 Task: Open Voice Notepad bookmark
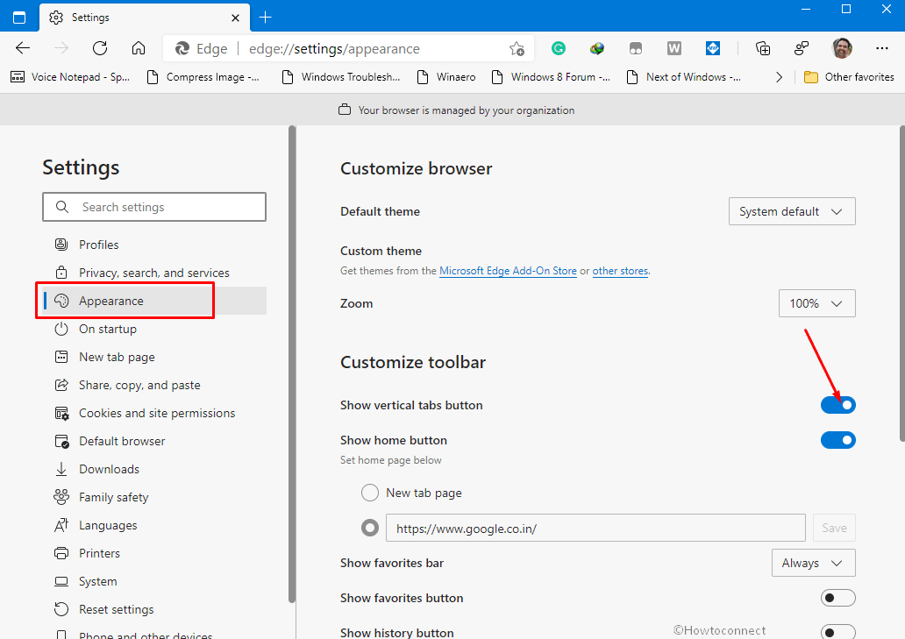click(x=70, y=77)
